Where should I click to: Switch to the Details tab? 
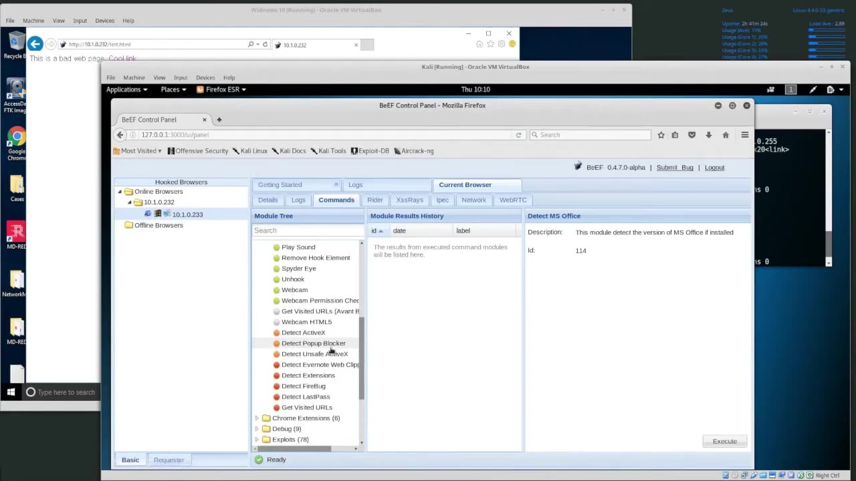(267, 200)
